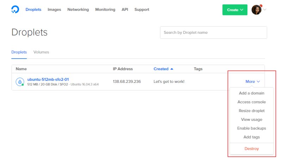Click the 512 MB / 20 GB Disk specs text
Viewport: 282px width, 158px height.
point(48,84)
